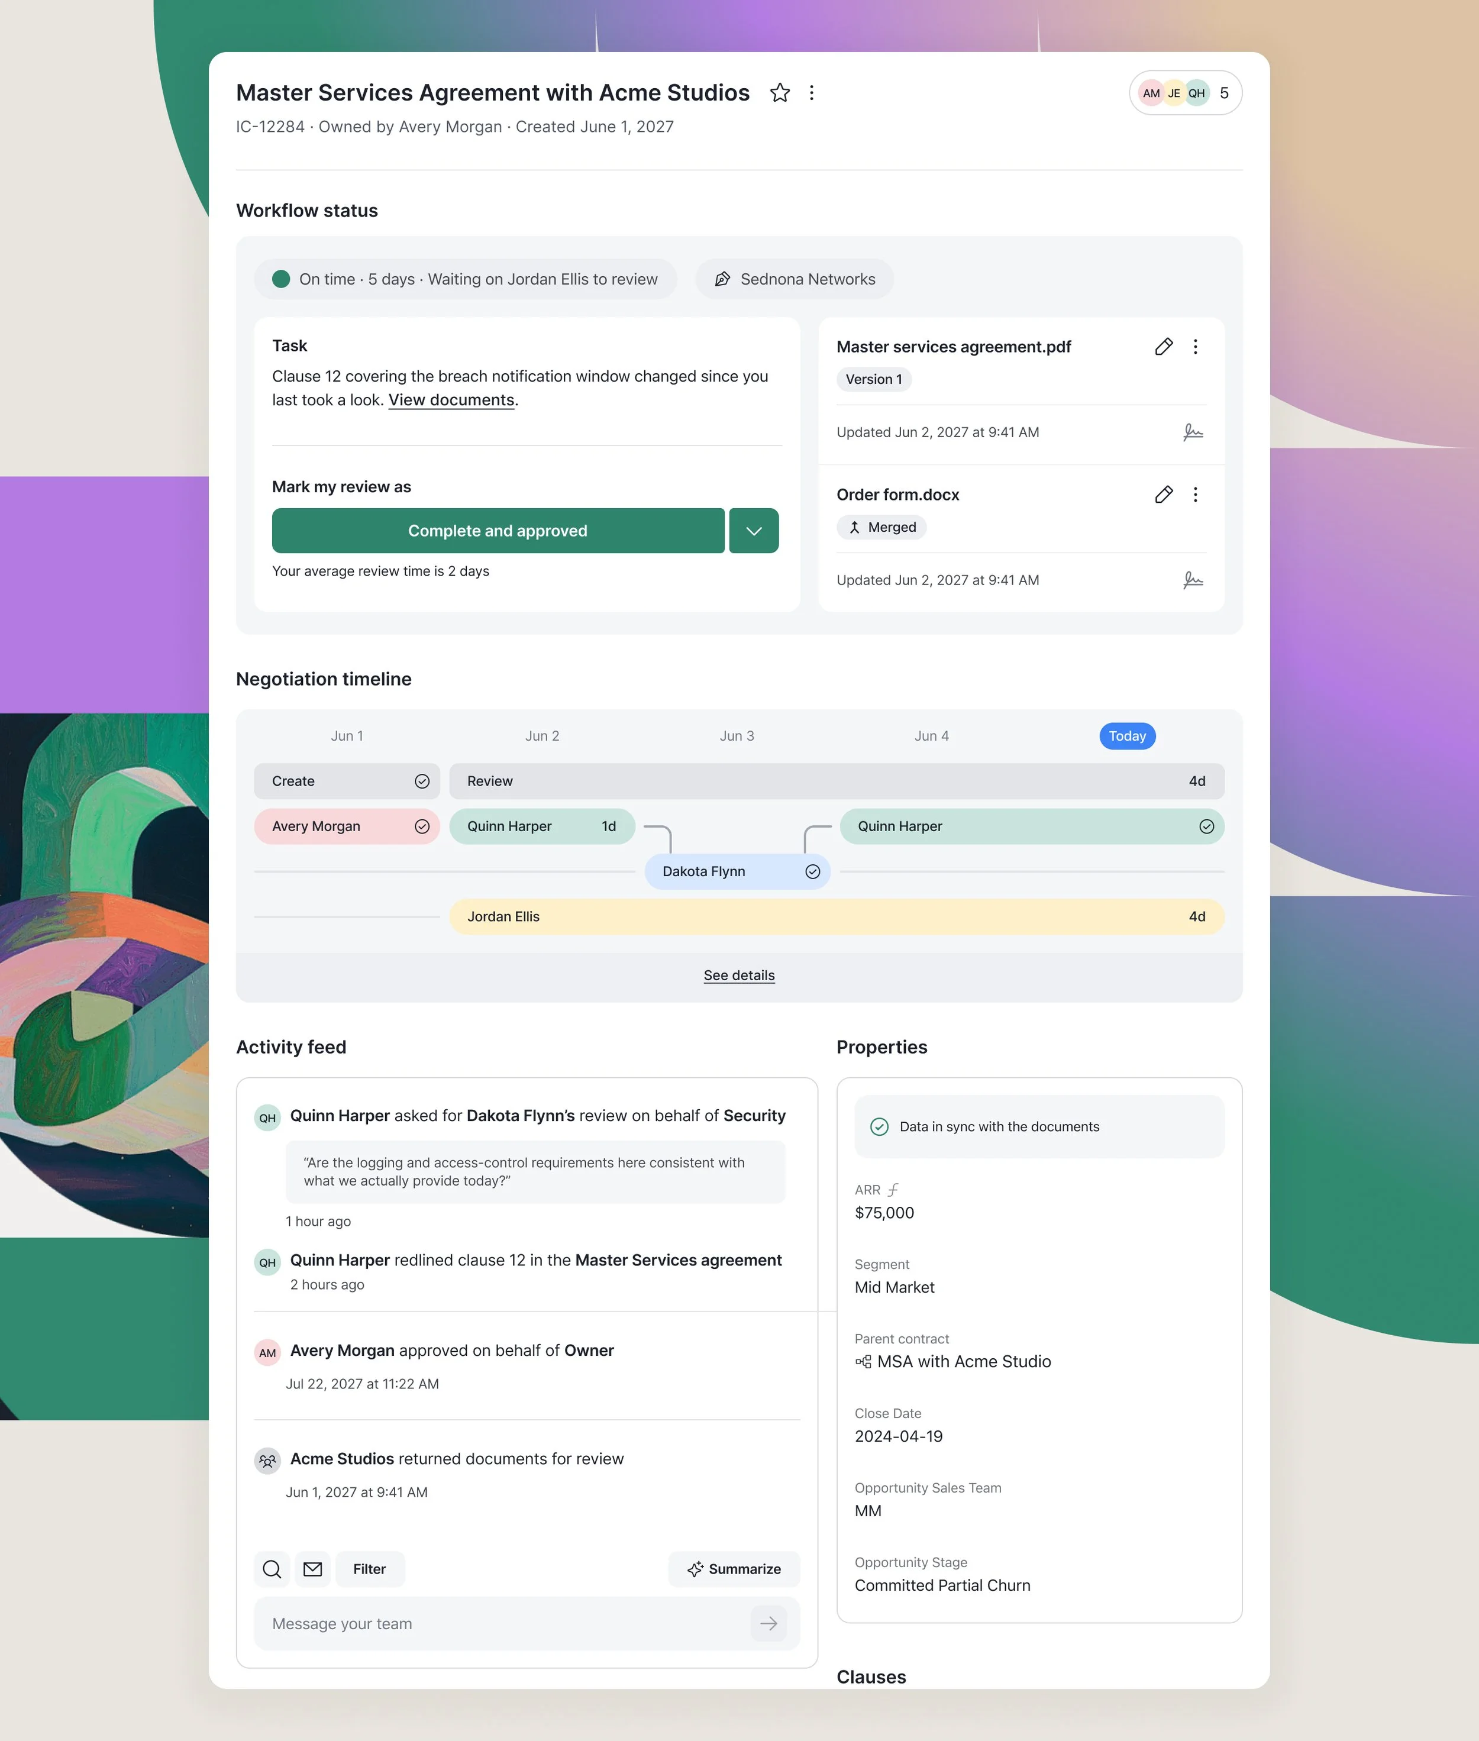
Task: Open more options for Master services agreement.pdf
Action: click(x=1196, y=346)
